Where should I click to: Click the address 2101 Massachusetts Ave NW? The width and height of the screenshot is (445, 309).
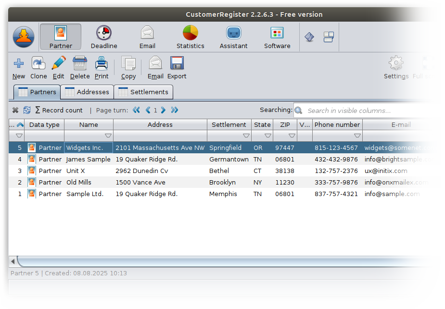160,148
